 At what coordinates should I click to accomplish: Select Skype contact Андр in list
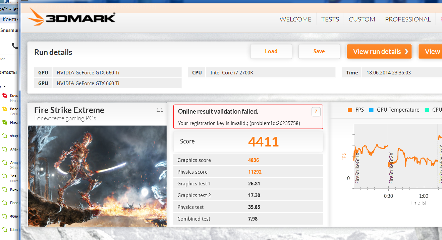pyautogui.click(x=10, y=165)
